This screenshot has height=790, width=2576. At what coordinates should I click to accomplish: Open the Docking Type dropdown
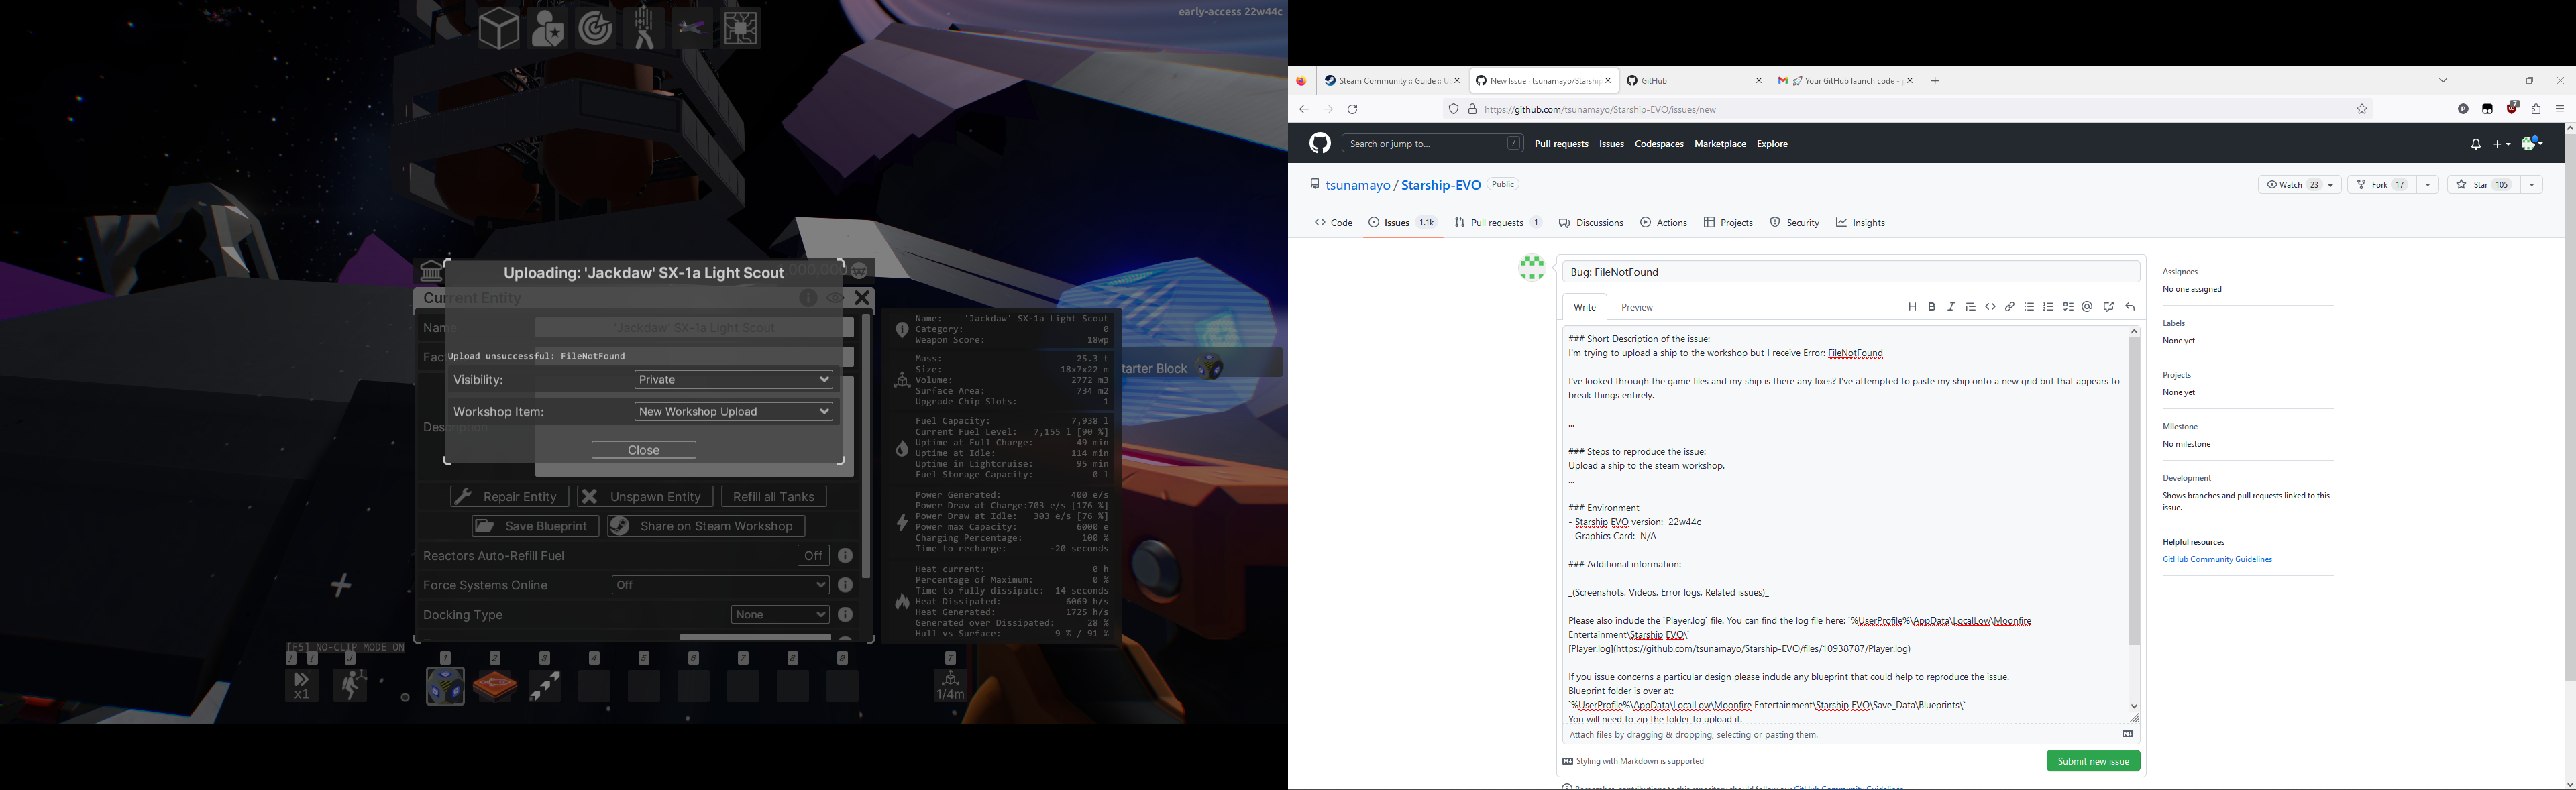(x=779, y=614)
